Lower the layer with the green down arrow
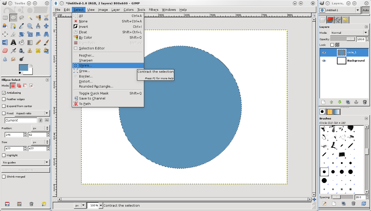The image size is (371, 211). pyautogui.click(x=340, y=102)
